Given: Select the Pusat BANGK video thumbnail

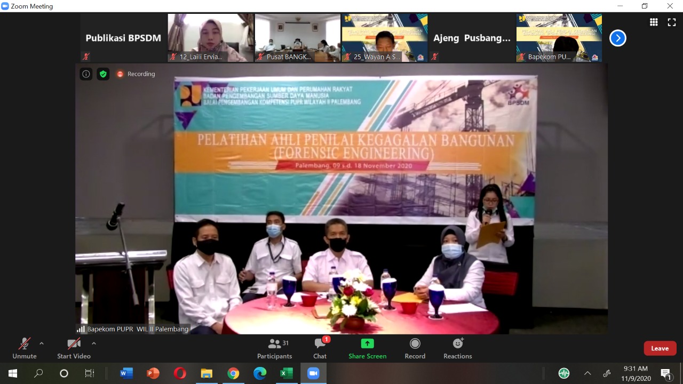Looking at the screenshot, I should [298, 38].
